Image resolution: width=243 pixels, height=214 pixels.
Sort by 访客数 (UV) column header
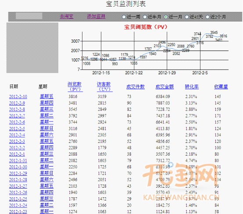104,87
